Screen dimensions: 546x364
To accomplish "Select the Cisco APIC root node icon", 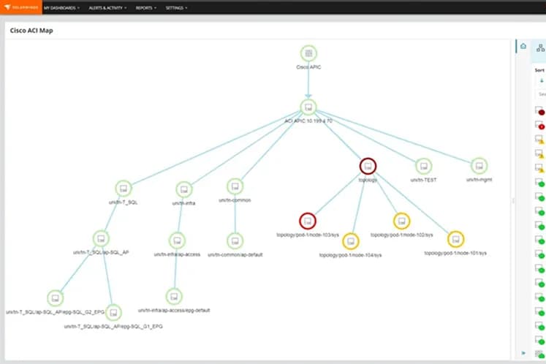I will coord(308,53).
